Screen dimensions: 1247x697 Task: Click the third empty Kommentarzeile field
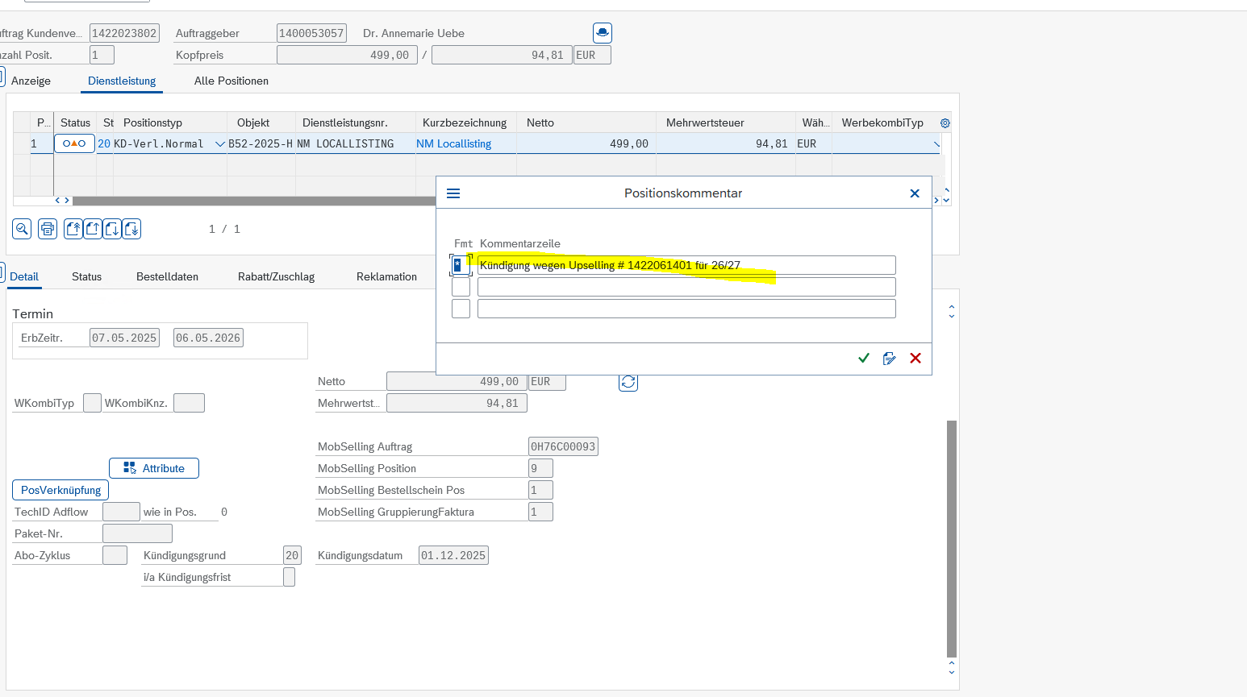point(686,309)
